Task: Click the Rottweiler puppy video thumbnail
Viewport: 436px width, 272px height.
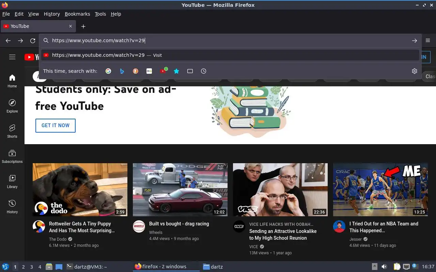Action: click(x=80, y=190)
